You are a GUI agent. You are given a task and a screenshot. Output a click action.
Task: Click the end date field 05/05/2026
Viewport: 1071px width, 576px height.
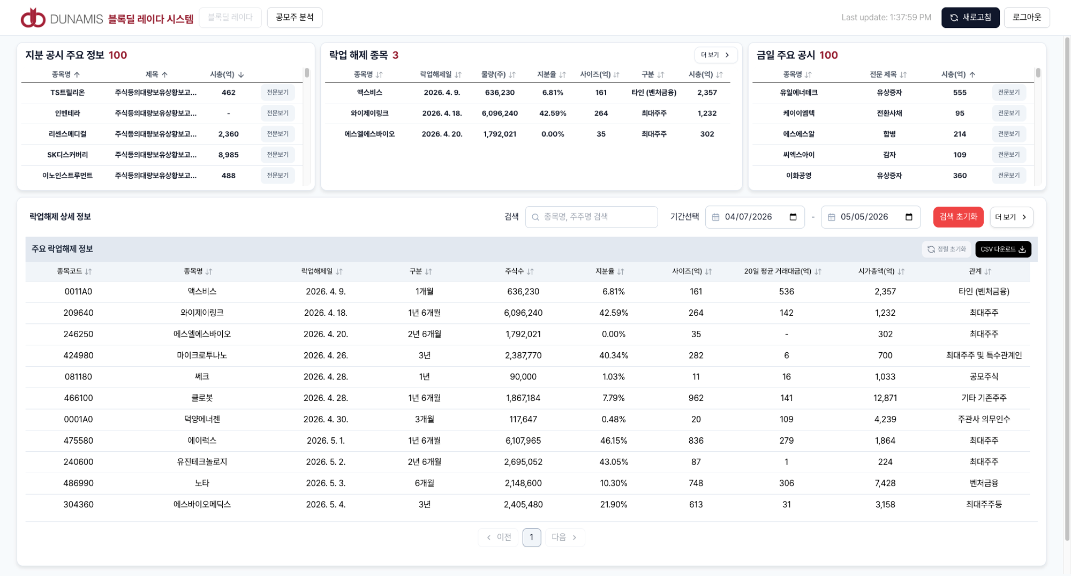(x=870, y=217)
